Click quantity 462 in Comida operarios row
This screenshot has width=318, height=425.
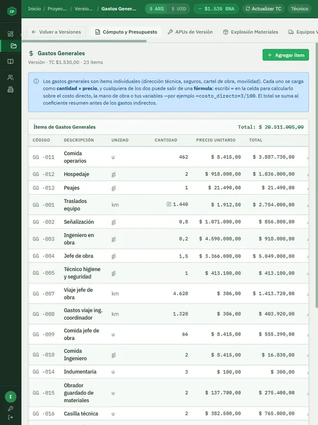(183, 157)
